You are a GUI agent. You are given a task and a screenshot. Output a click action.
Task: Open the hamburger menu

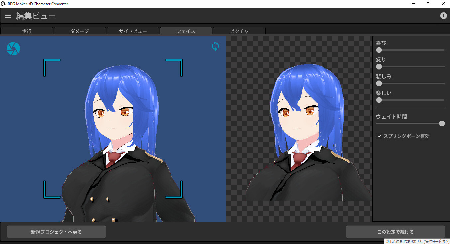point(8,15)
